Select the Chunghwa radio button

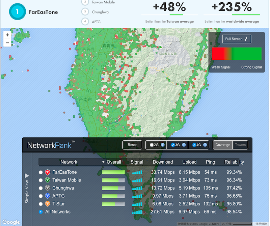(40, 188)
